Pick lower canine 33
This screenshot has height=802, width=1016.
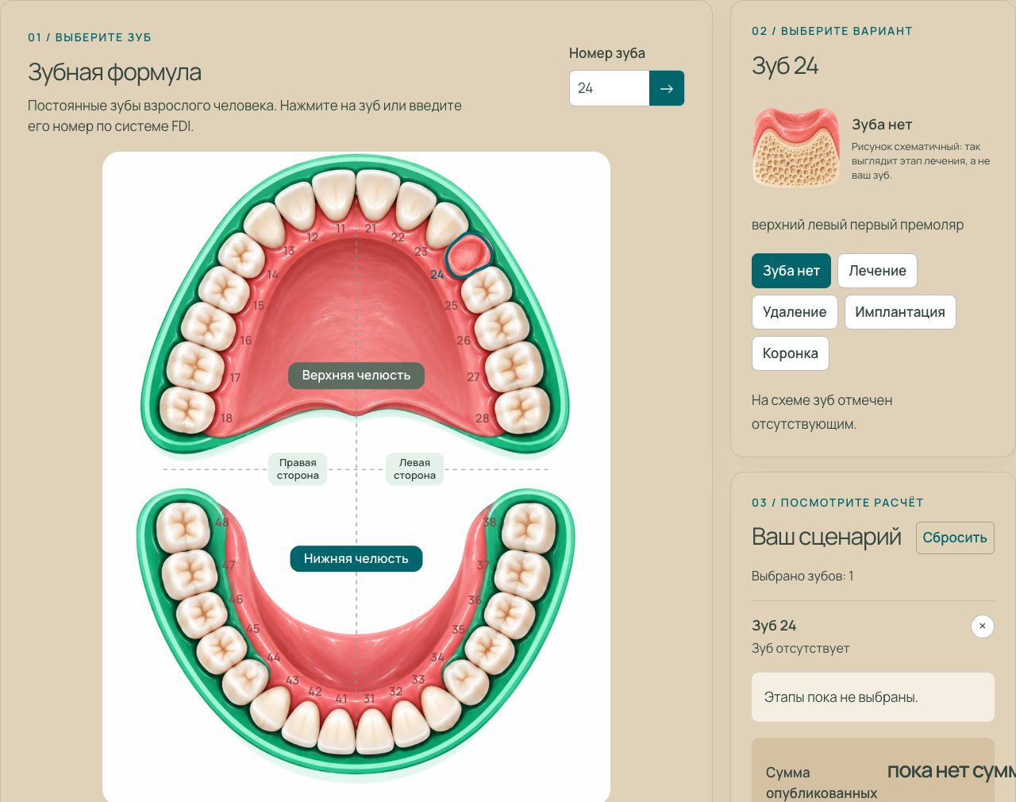click(x=441, y=708)
